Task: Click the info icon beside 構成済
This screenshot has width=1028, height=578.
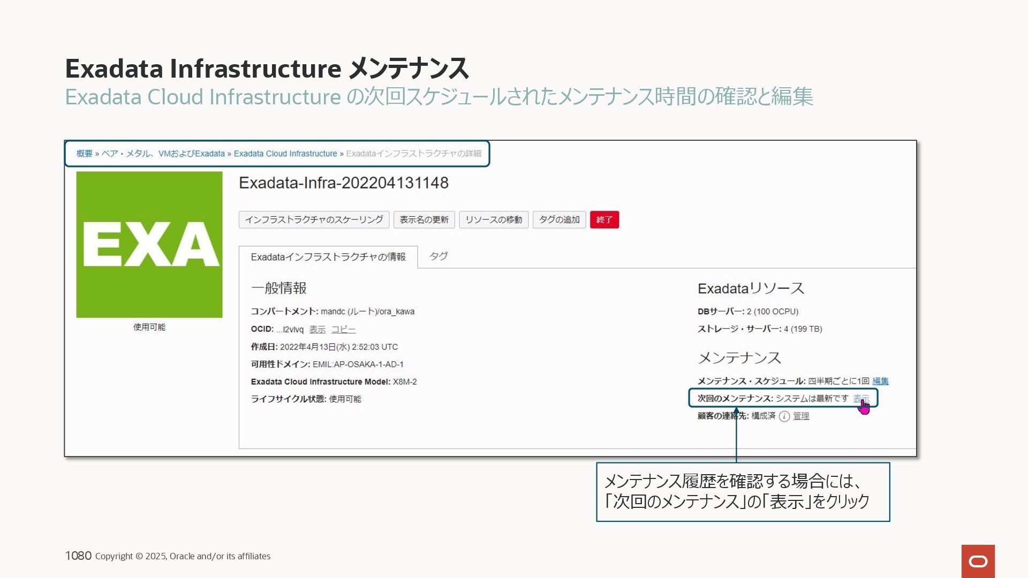Action: coord(784,416)
